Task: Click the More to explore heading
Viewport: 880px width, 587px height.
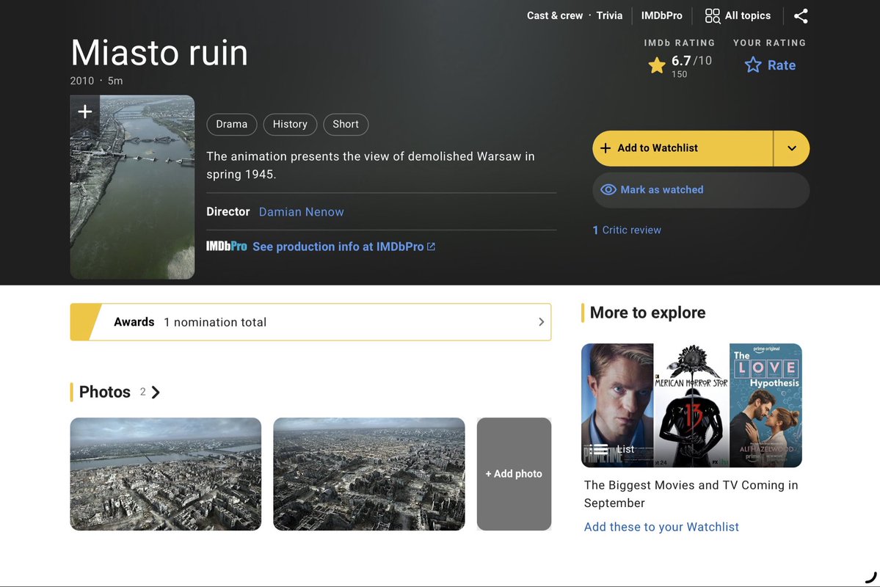Action: [x=647, y=313]
